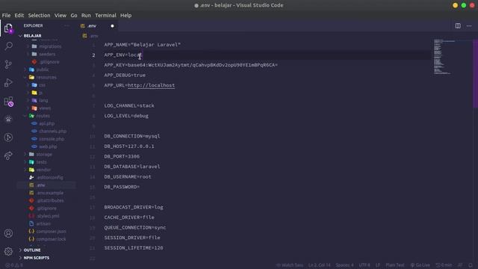Open editor More Actions ellipsis
Viewport: 478px width, 269px height.
469,26
